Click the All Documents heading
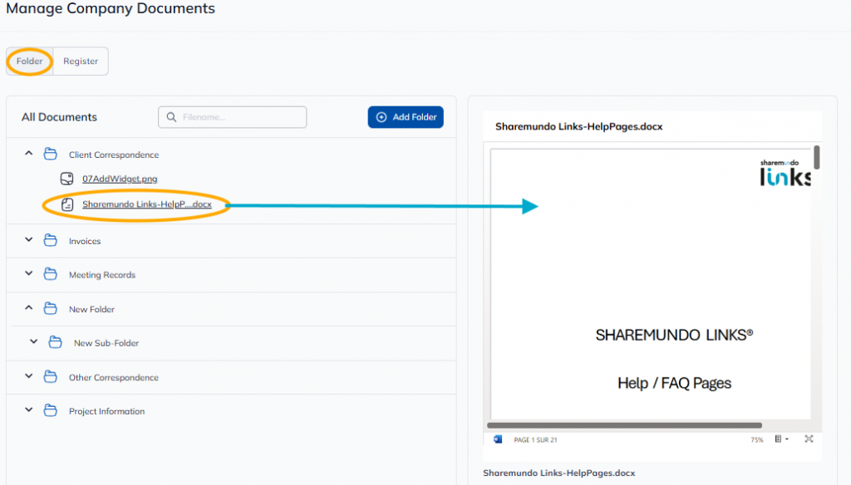The width and height of the screenshot is (851, 485). pyautogui.click(x=59, y=117)
